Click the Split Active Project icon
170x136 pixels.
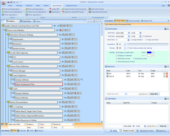(x=90, y=9)
